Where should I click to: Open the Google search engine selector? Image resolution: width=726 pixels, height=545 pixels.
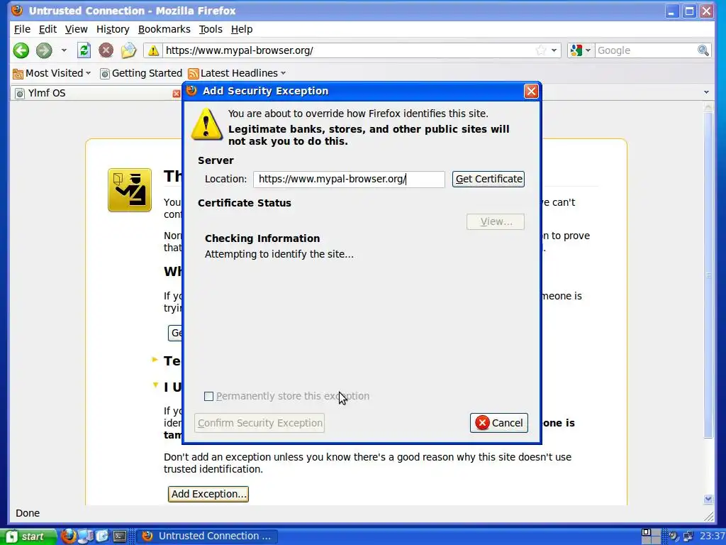[x=581, y=50]
